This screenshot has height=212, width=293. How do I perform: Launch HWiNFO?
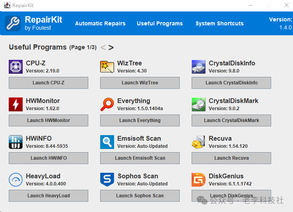click(x=49, y=158)
